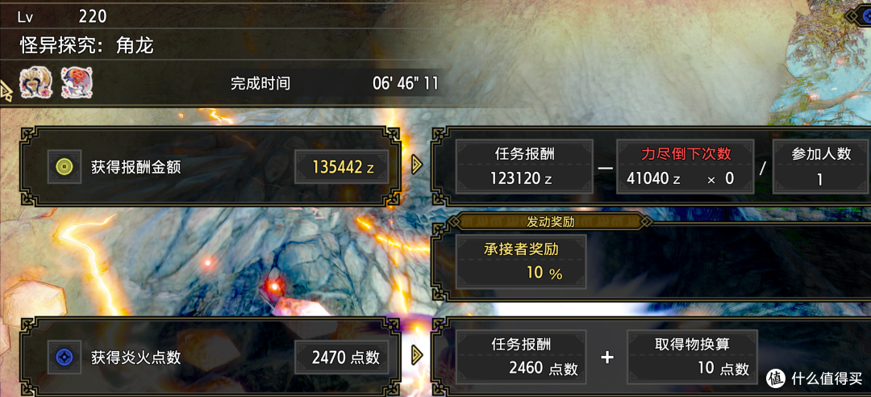Expand the Kamura points arrow
The height and width of the screenshot is (397, 871).
click(x=417, y=355)
